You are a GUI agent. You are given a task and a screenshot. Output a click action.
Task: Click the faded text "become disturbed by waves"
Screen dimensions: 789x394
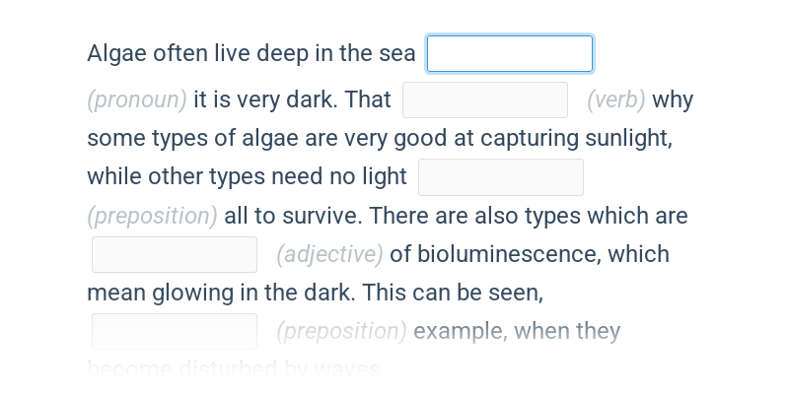pyautogui.click(x=234, y=369)
